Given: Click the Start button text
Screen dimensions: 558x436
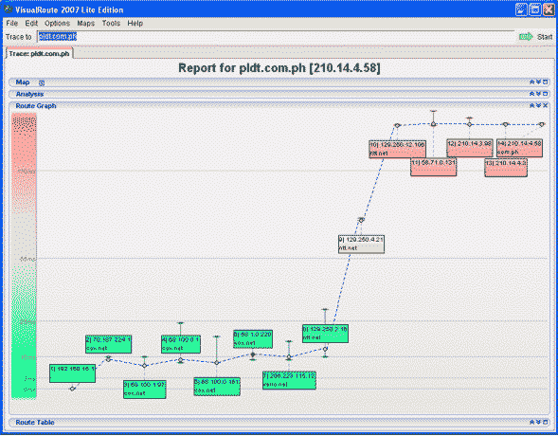Looking at the screenshot, I should point(545,37).
